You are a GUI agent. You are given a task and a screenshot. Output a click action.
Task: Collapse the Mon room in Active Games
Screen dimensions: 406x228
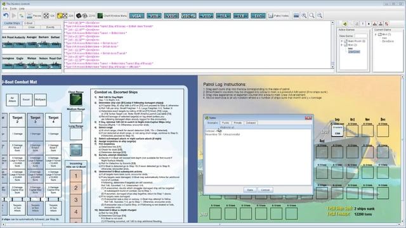342,45
